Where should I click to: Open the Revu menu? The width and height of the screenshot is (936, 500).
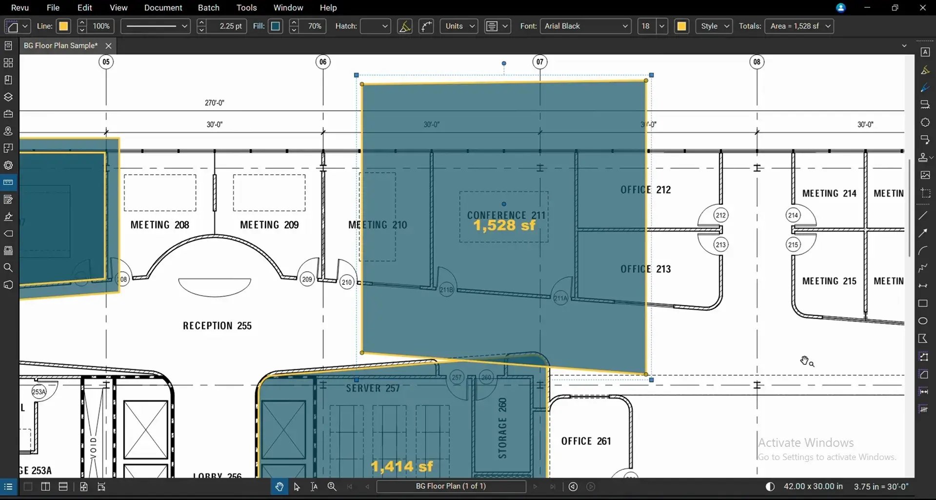coord(20,8)
